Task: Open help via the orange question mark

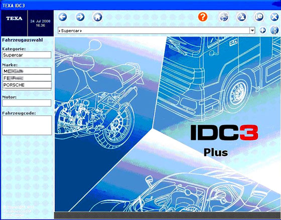Action: coord(203,17)
